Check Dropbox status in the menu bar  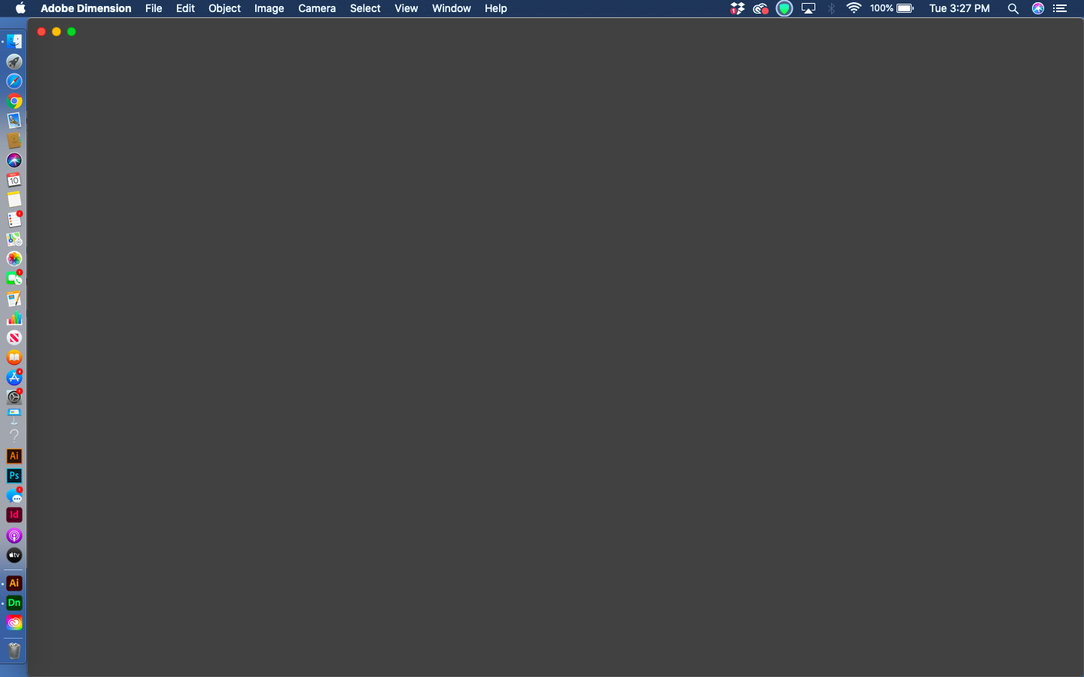737,8
